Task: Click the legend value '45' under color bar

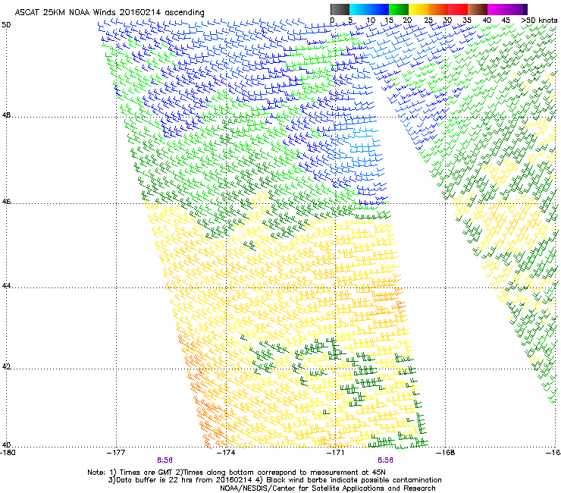Action: click(x=506, y=20)
